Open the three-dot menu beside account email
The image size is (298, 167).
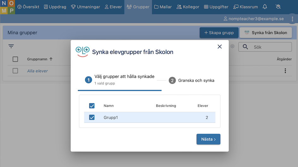click(292, 19)
